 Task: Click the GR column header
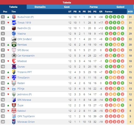(x=101, y=11)
